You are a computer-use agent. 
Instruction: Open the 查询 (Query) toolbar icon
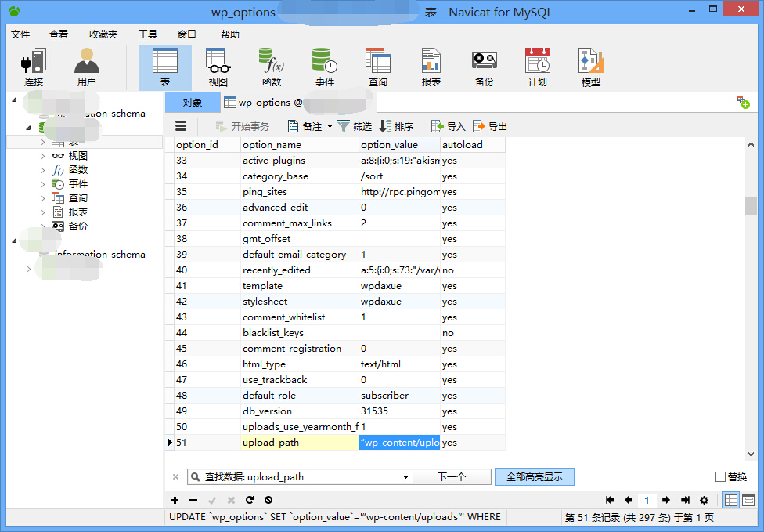tap(378, 67)
